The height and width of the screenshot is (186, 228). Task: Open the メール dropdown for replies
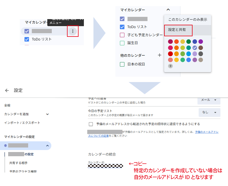209,100
